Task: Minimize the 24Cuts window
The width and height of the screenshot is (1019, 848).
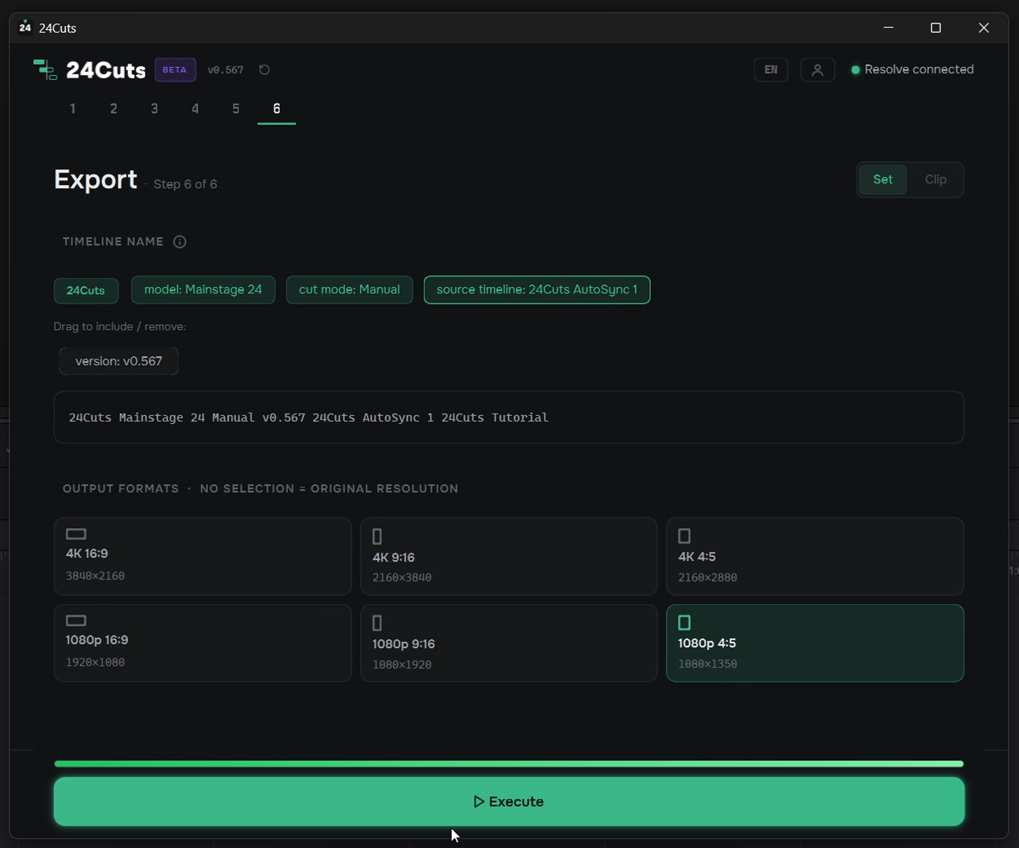Action: pos(888,28)
